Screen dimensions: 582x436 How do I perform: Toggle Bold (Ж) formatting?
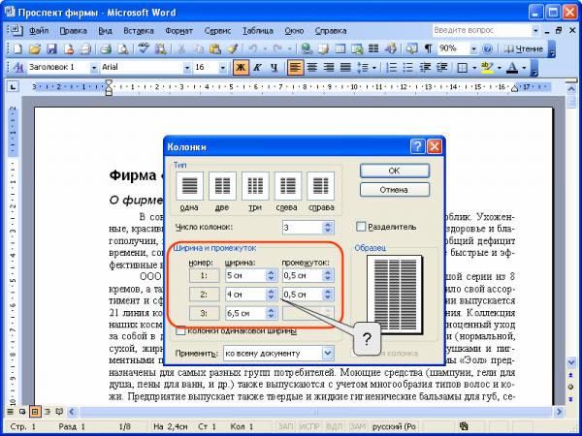[x=241, y=68]
